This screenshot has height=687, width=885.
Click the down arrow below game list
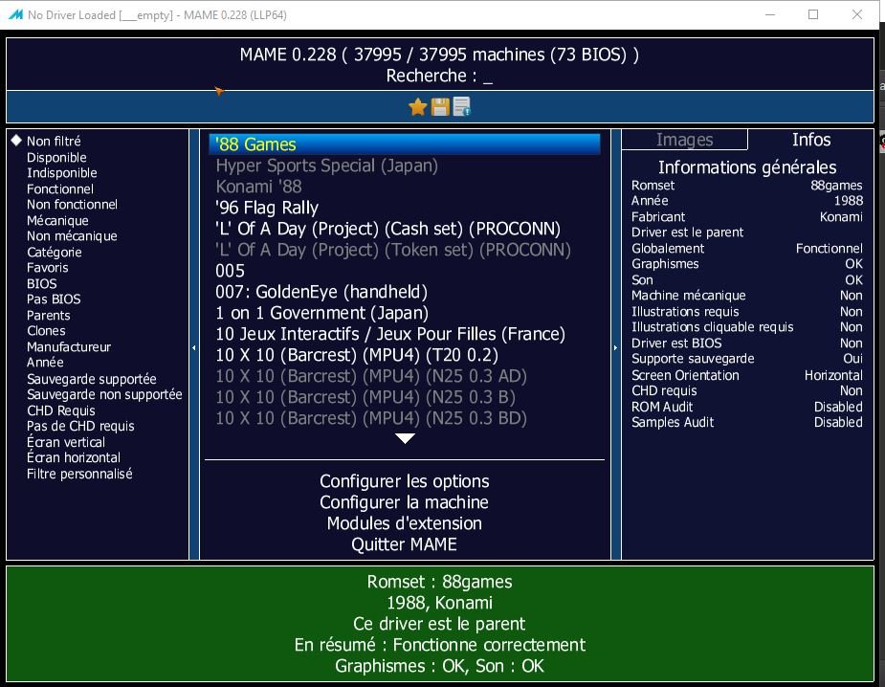tap(406, 438)
